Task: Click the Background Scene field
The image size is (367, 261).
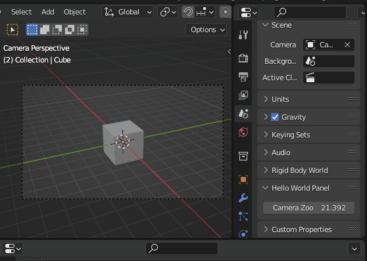Action: click(x=329, y=61)
